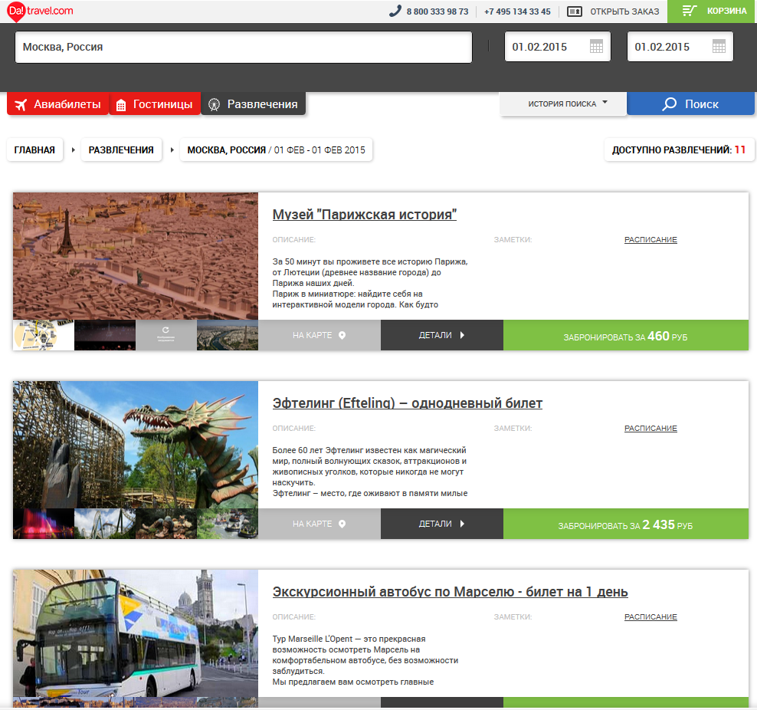Click breadcrumb arrow after Развлечения
The image size is (757, 710).
click(x=172, y=150)
